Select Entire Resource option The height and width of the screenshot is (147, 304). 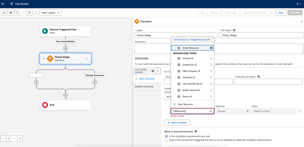(192, 48)
